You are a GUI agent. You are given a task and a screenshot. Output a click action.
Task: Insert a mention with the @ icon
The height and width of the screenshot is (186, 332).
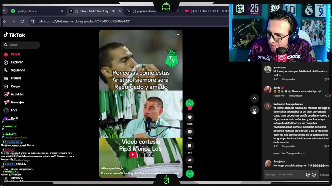coord(308,175)
